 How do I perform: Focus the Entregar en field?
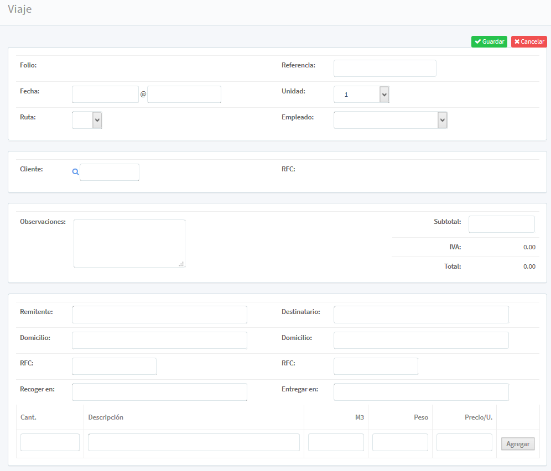pyautogui.click(x=420, y=392)
